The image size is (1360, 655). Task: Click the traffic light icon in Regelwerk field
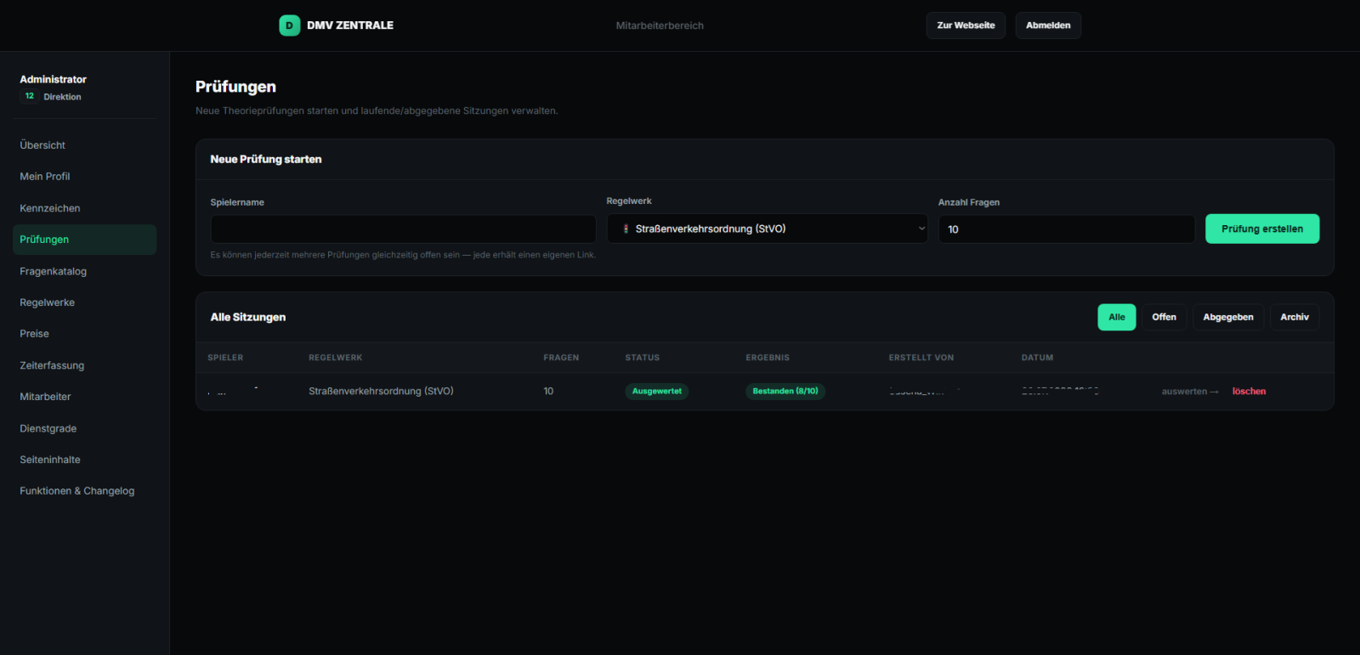click(x=626, y=229)
